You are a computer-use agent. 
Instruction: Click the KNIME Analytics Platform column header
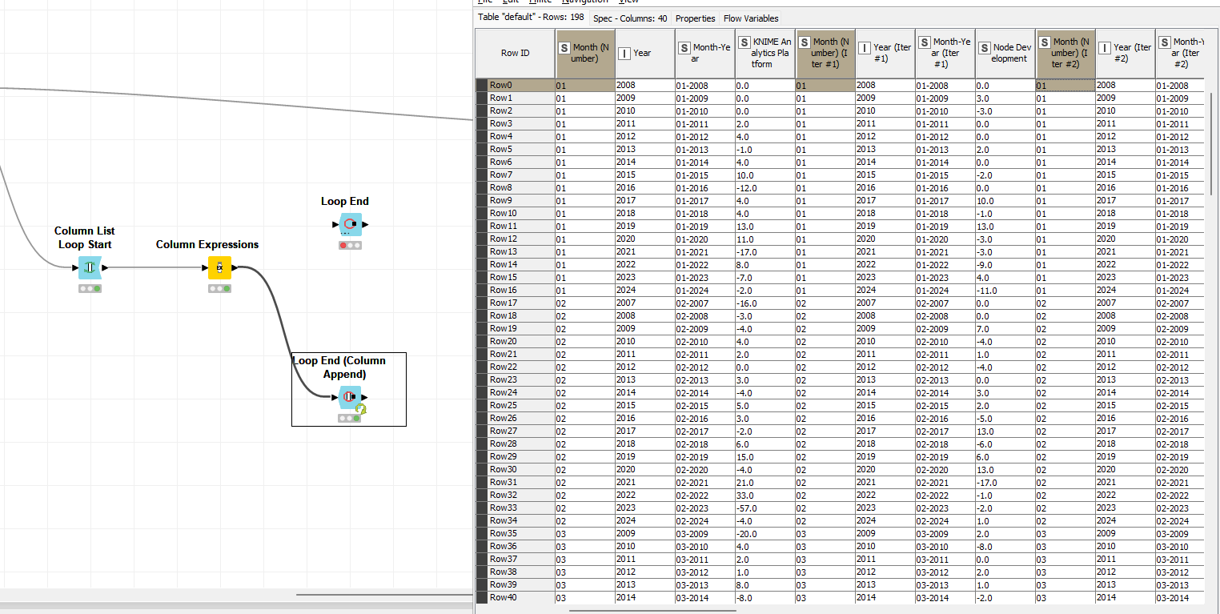(x=765, y=53)
